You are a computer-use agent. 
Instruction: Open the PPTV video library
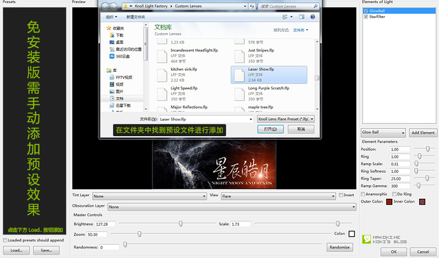tap(121, 77)
